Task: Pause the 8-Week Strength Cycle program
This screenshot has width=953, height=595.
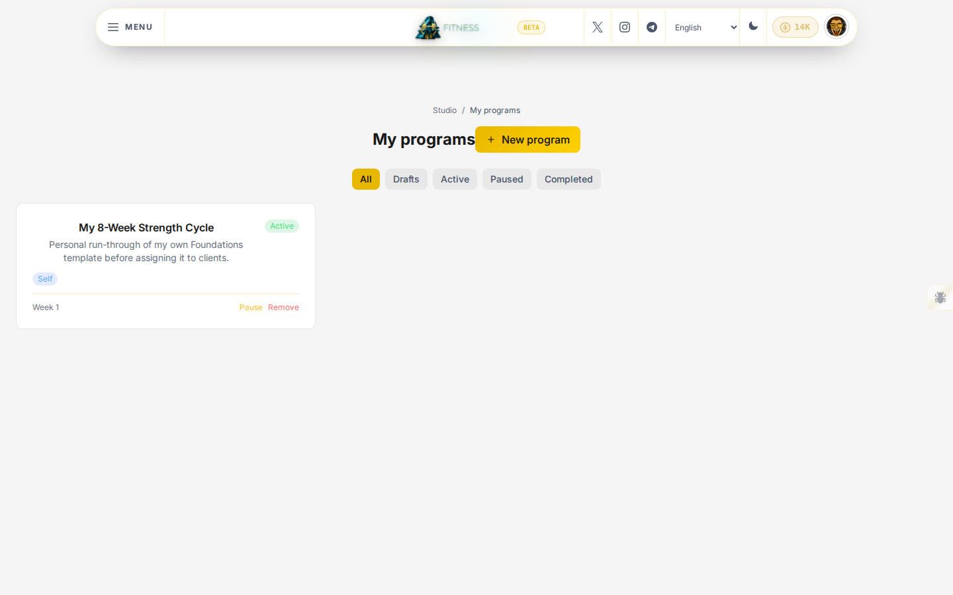Action: coord(251,307)
